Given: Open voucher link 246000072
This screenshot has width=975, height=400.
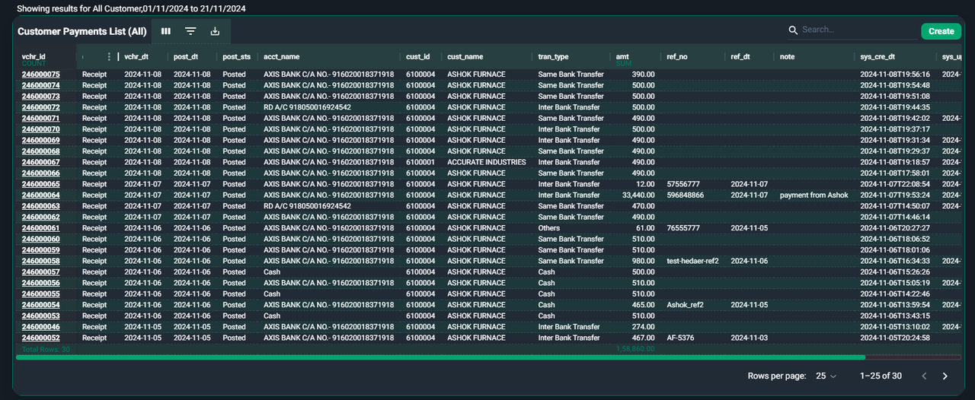Looking at the screenshot, I should tap(40, 107).
